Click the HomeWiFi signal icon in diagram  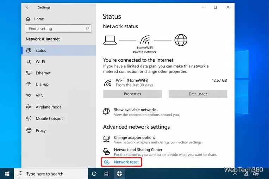145,40
